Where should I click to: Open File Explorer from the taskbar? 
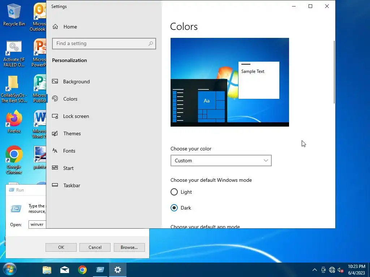tap(47, 270)
